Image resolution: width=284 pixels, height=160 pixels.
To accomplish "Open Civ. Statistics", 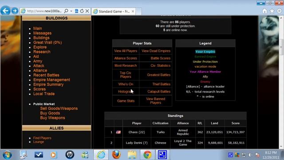I will [x=161, y=65].
